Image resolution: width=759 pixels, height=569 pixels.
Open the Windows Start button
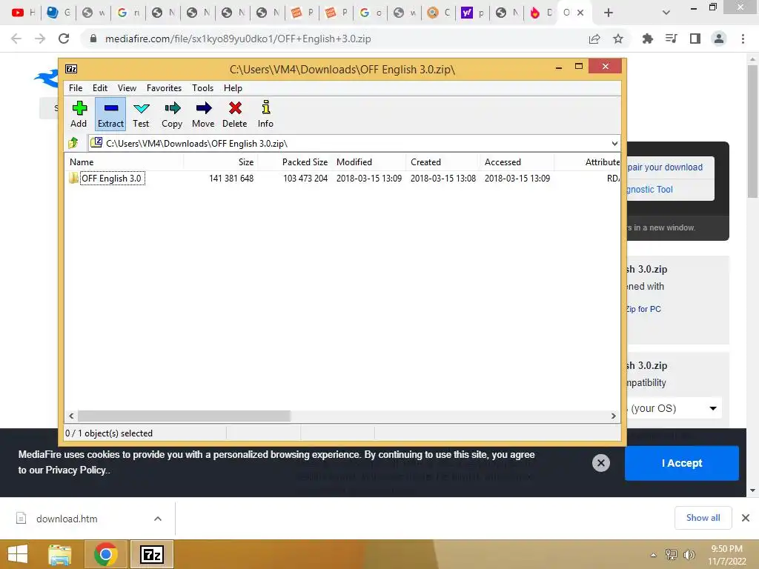(x=18, y=554)
